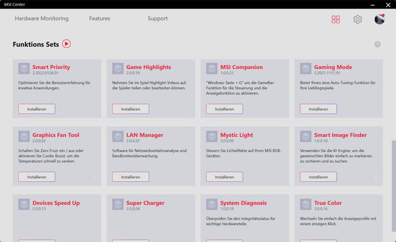Open the Super Charger title link

coord(145,203)
